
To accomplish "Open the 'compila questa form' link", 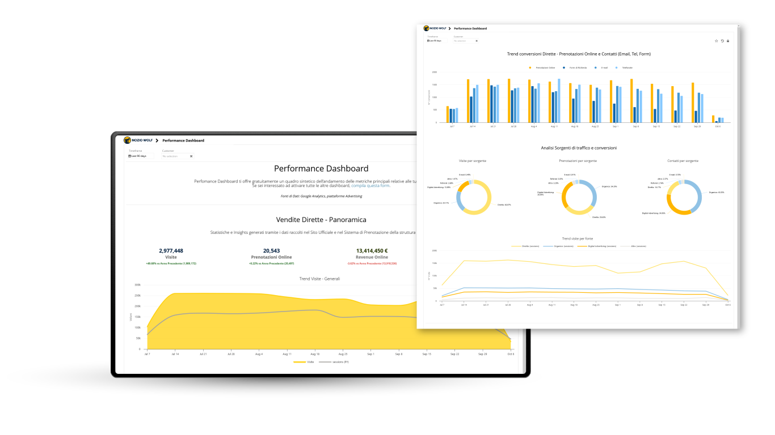I will point(370,185).
